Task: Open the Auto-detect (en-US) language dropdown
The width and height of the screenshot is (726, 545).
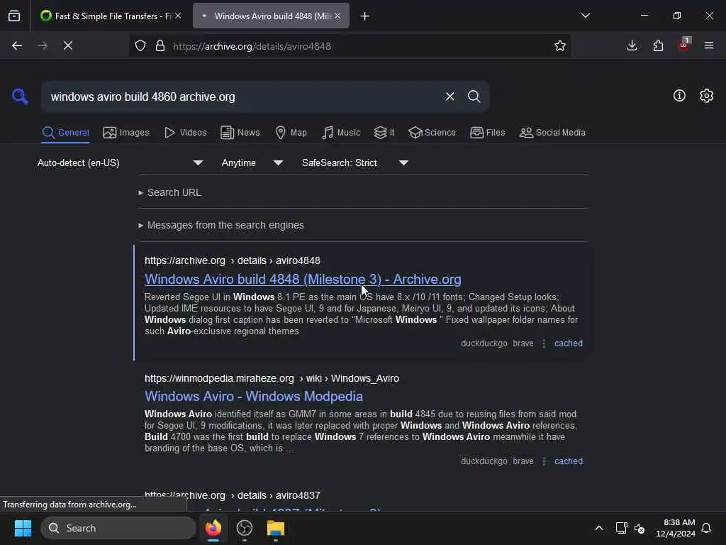Action: click(120, 163)
